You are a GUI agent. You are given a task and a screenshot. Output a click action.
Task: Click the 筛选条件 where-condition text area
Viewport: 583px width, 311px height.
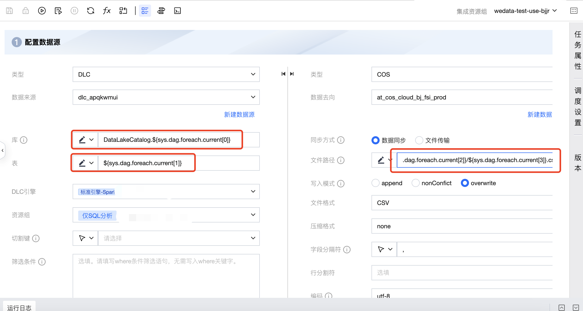(166, 275)
